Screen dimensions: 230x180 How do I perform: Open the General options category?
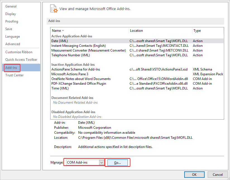tap(11, 6)
